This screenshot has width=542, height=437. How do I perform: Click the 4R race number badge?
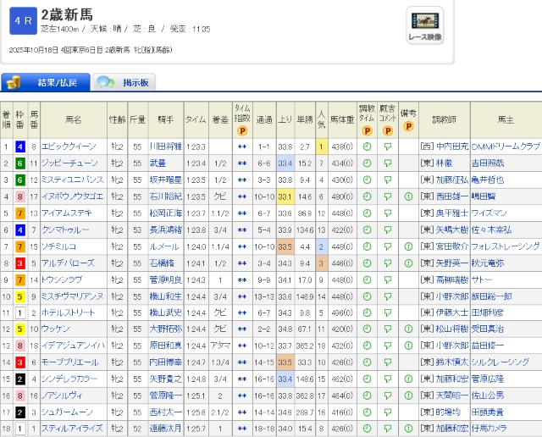[22, 20]
